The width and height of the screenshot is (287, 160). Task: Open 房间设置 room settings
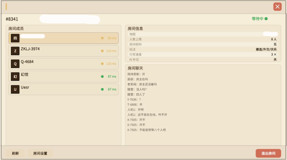click(40, 153)
